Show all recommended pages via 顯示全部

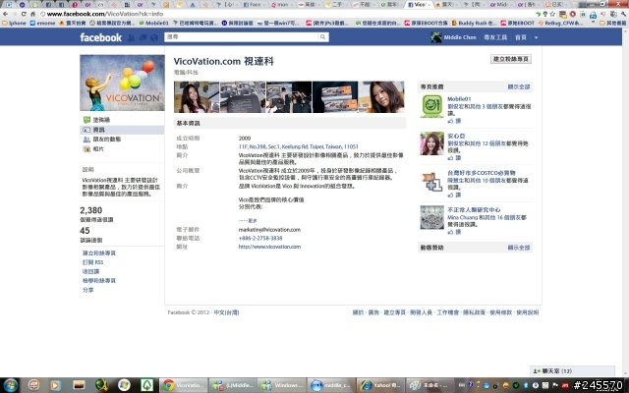519,86
